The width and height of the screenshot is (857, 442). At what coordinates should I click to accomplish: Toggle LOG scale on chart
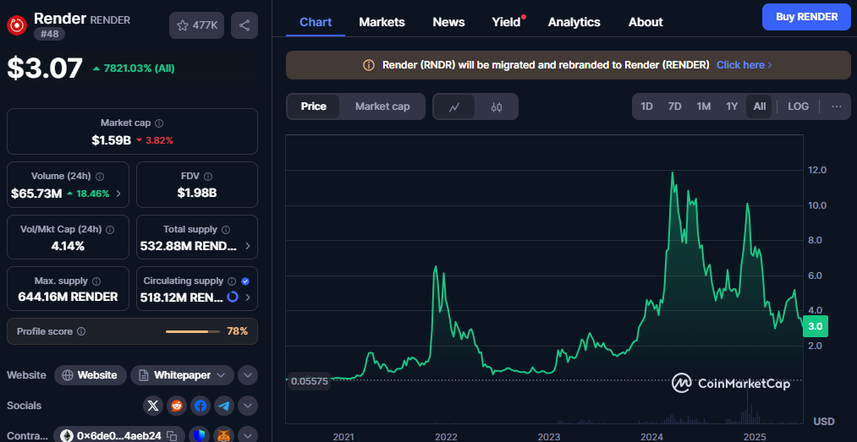coord(798,106)
